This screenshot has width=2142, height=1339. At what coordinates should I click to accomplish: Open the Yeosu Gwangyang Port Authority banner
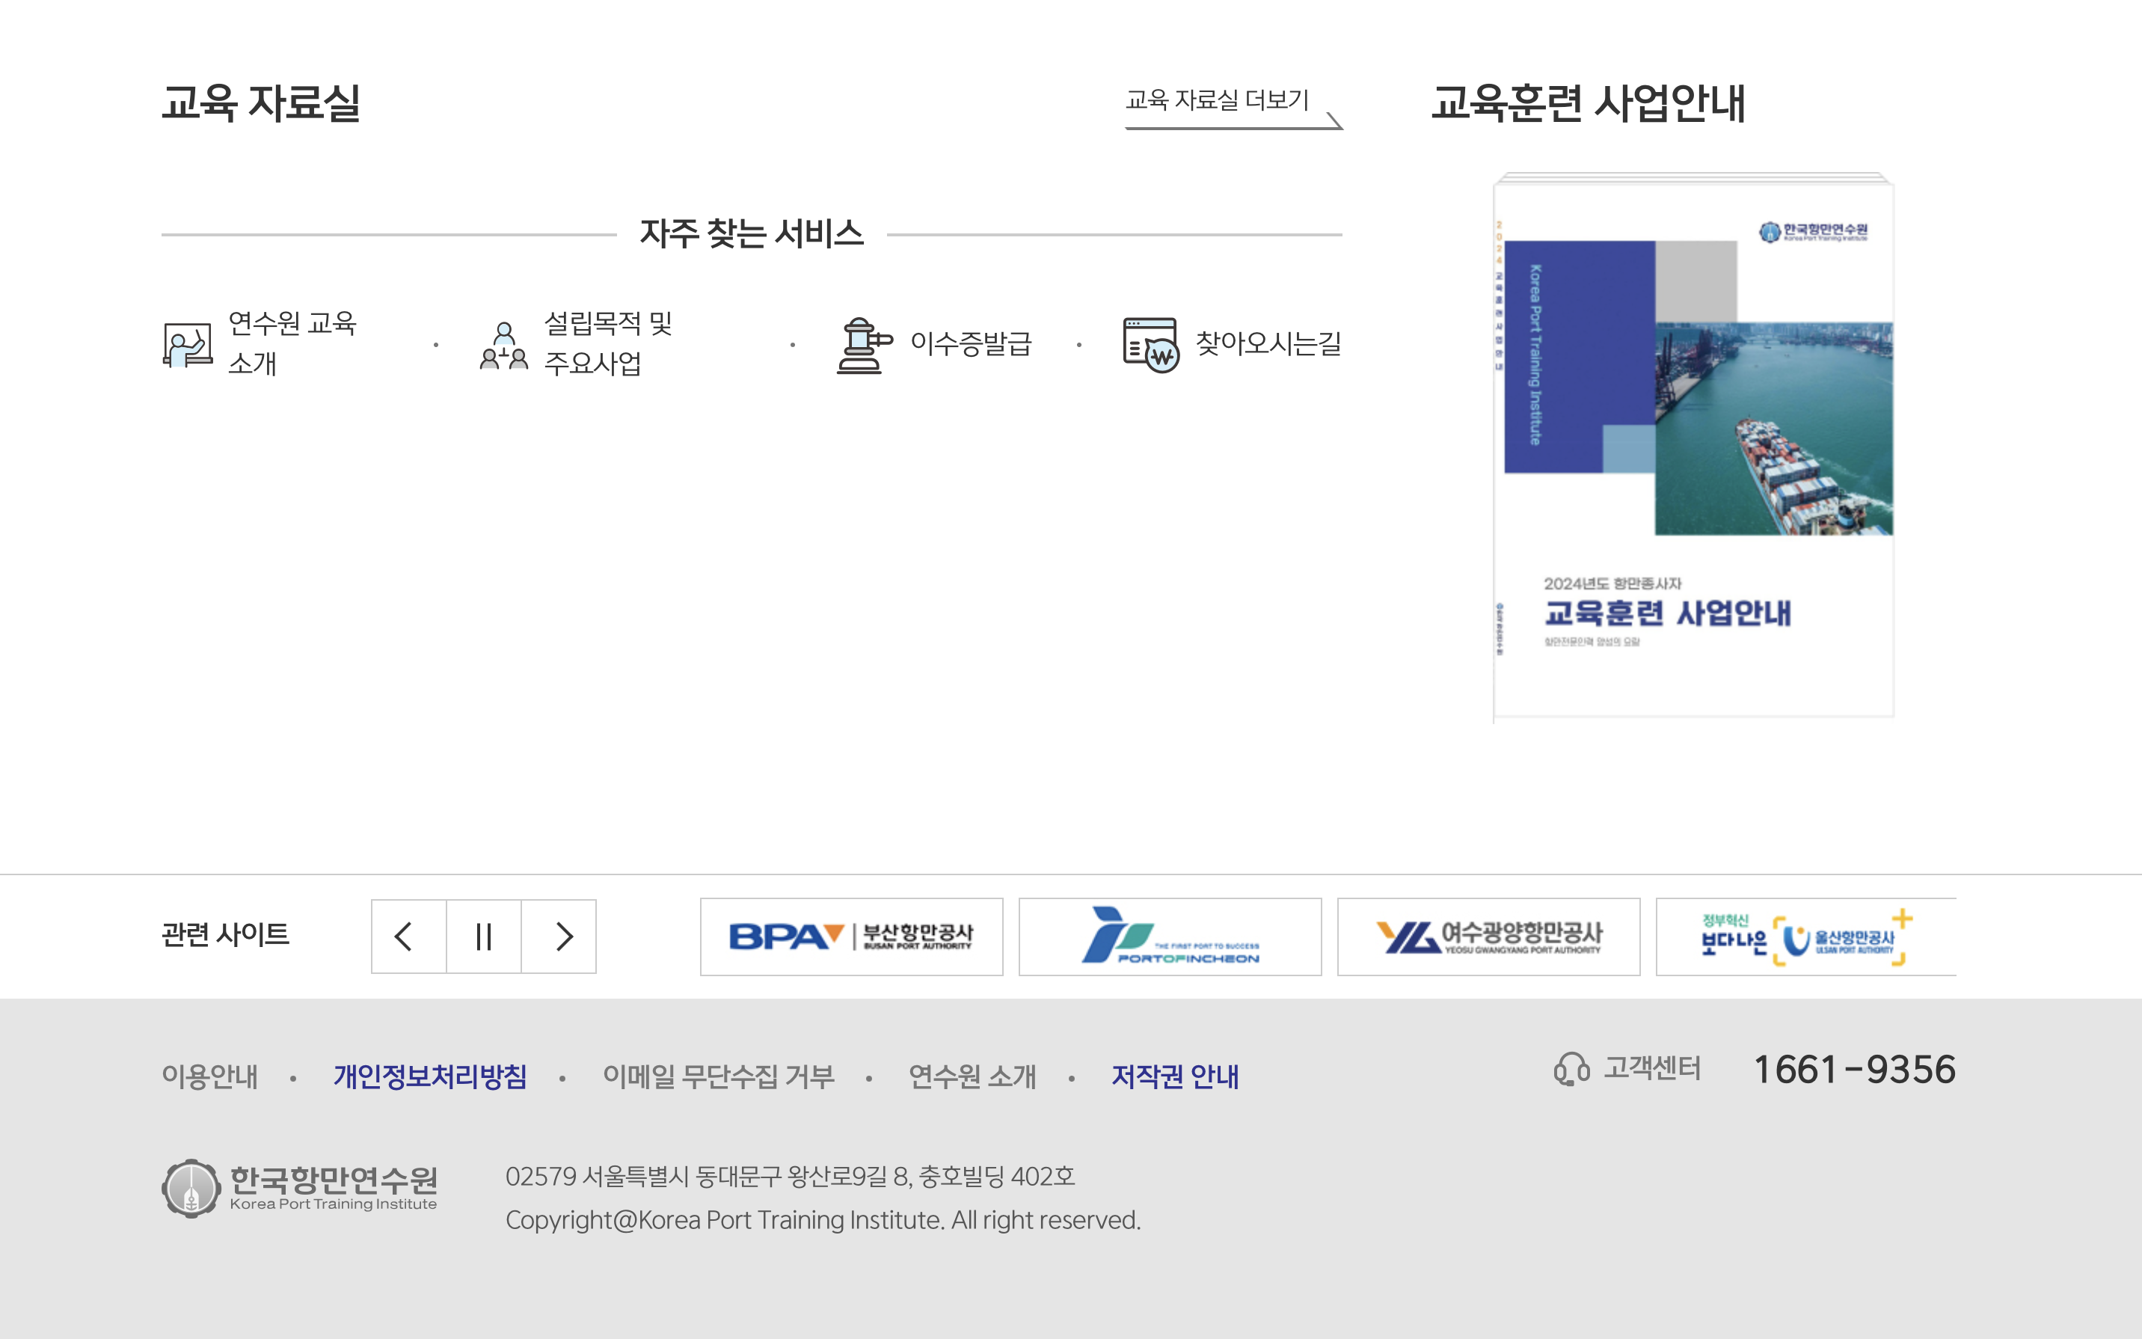coord(1488,937)
